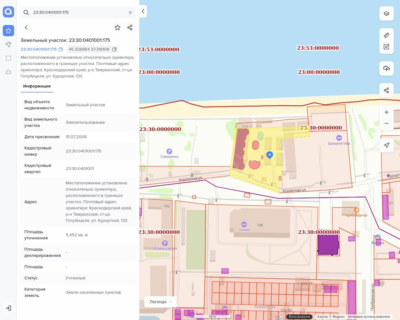The image size is (400, 320).
Task: Click the blue parcel marker pin
Action: tap(270, 155)
